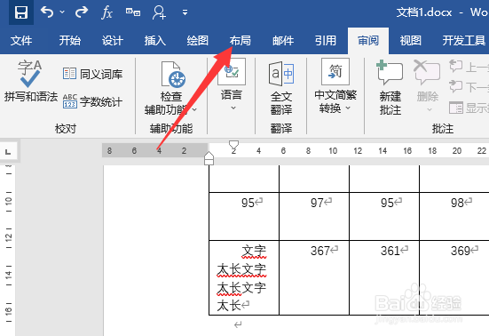Click the 太长文字 text cell

point(244,277)
